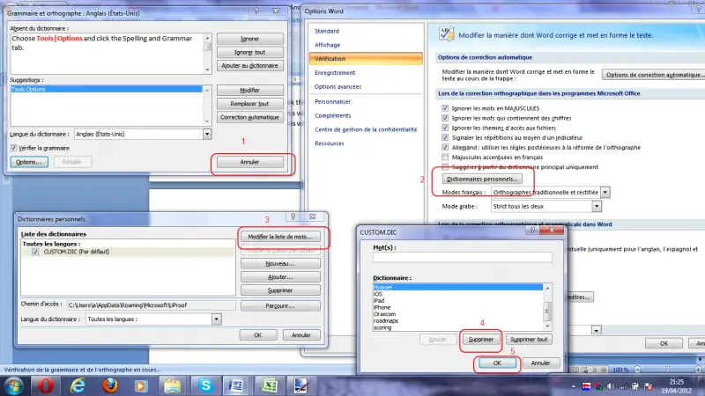Screen dimensions: 705x396
Task: Click help icon in Grammaire et orthographe dialog
Action: coord(256,11)
